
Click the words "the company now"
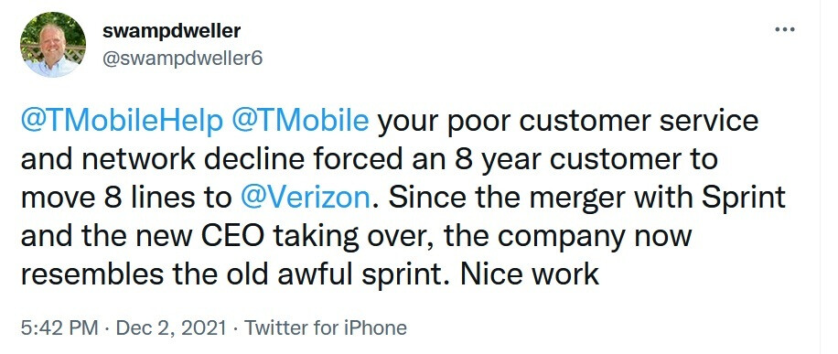[568, 236]
